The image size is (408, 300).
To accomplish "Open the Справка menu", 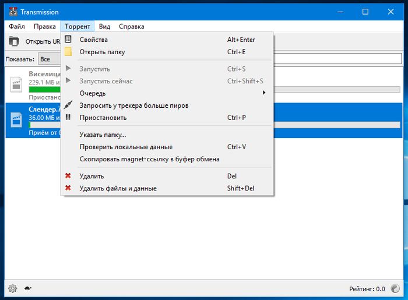I will 131,26.
